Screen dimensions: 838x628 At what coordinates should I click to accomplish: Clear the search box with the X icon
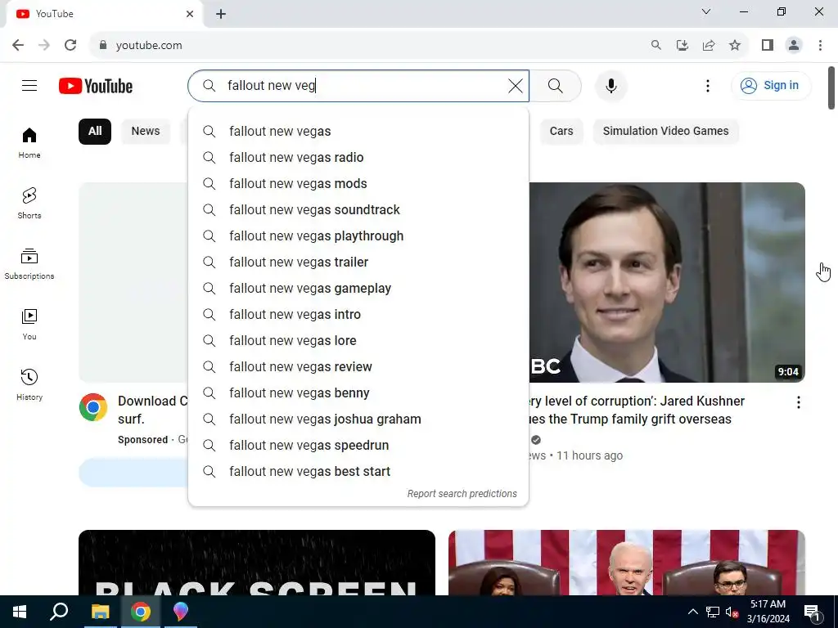[x=516, y=85]
